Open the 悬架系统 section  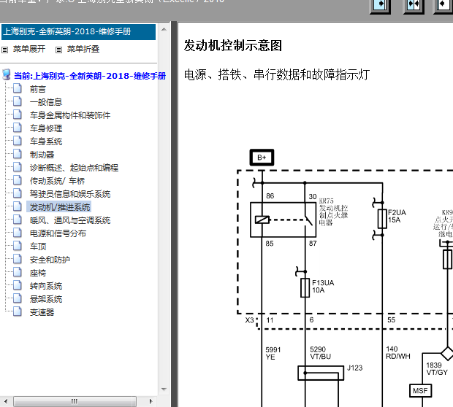(x=46, y=299)
